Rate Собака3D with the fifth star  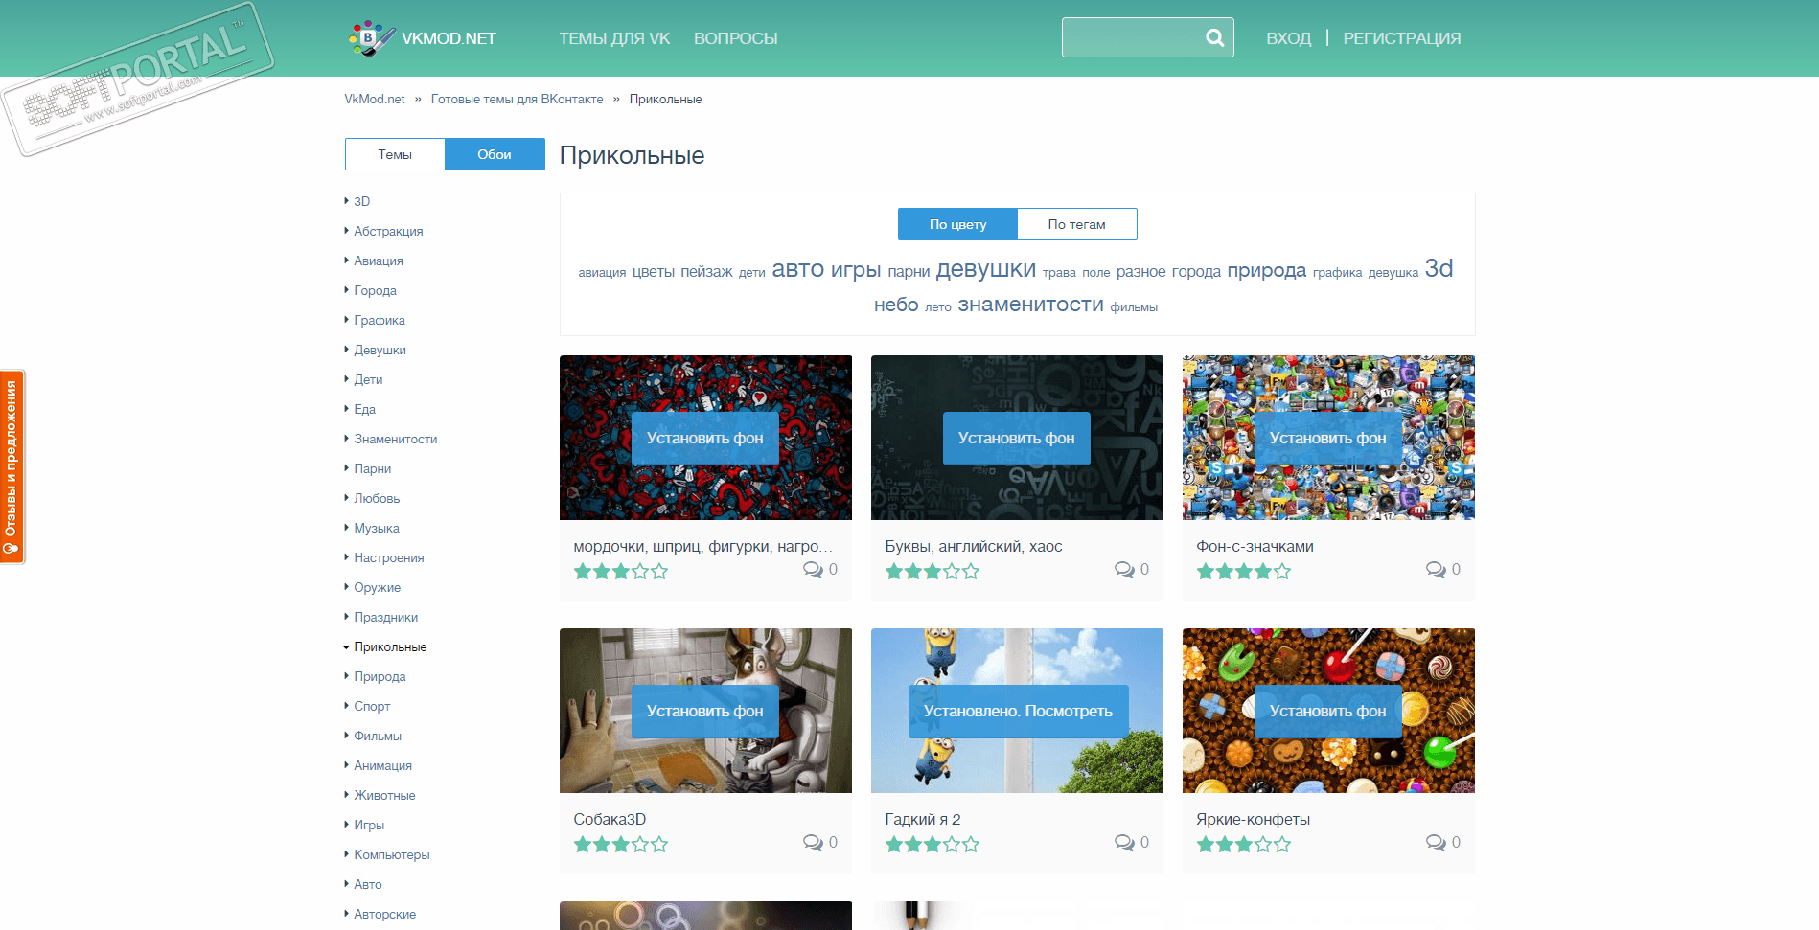tap(659, 845)
